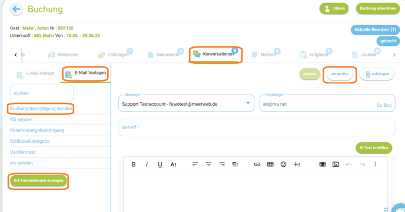This screenshot has width=405, height=212.
Task: Insert a hyperlink with the link icon
Action: tap(257, 164)
